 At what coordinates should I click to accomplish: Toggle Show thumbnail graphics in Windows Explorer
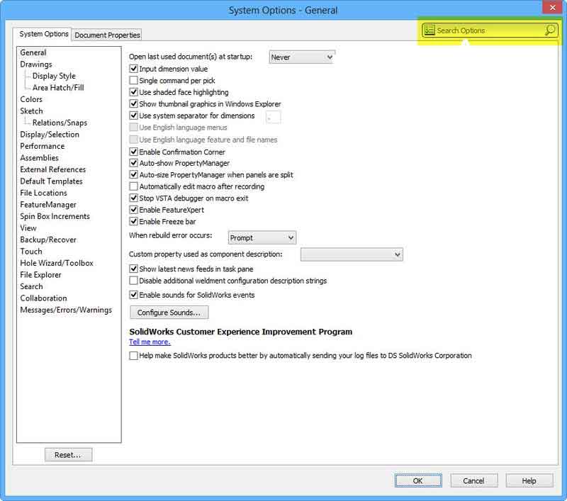click(133, 103)
